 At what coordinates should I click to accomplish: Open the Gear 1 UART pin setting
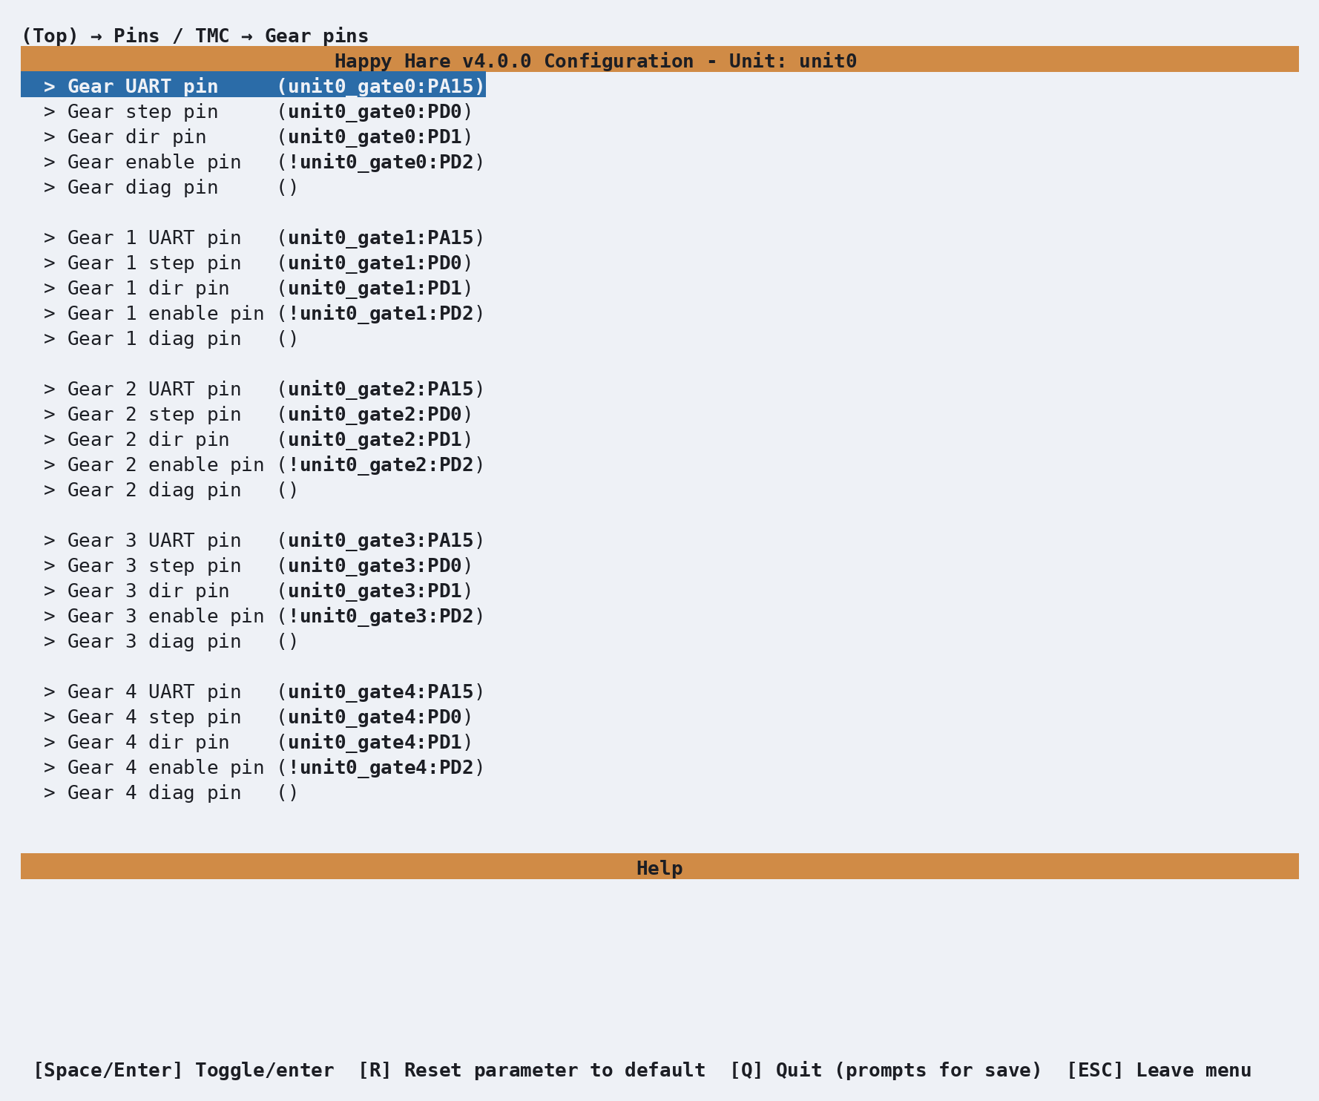coord(263,237)
